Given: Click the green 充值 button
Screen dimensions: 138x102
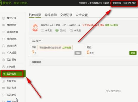Looking at the screenshot, I should [133, 53].
